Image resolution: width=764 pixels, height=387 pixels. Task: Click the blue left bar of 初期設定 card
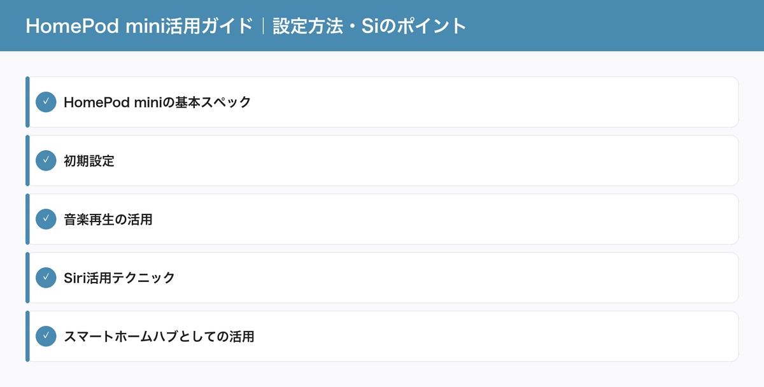click(27, 160)
